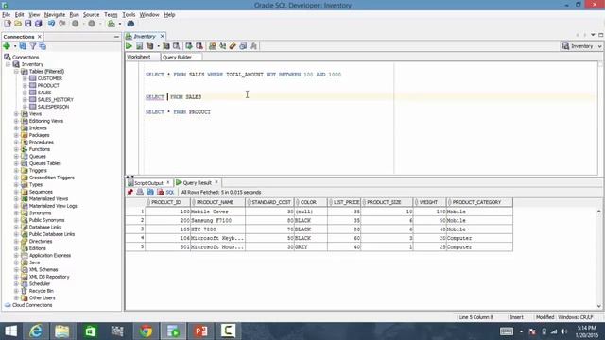Click the Delete row icon in Query Result toolbar

pyautogui.click(x=161, y=192)
